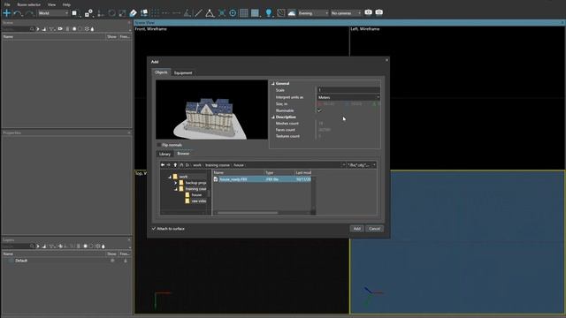The height and width of the screenshot is (318, 566).
Task: Collapse the work folder in tree
Action: 169,177
